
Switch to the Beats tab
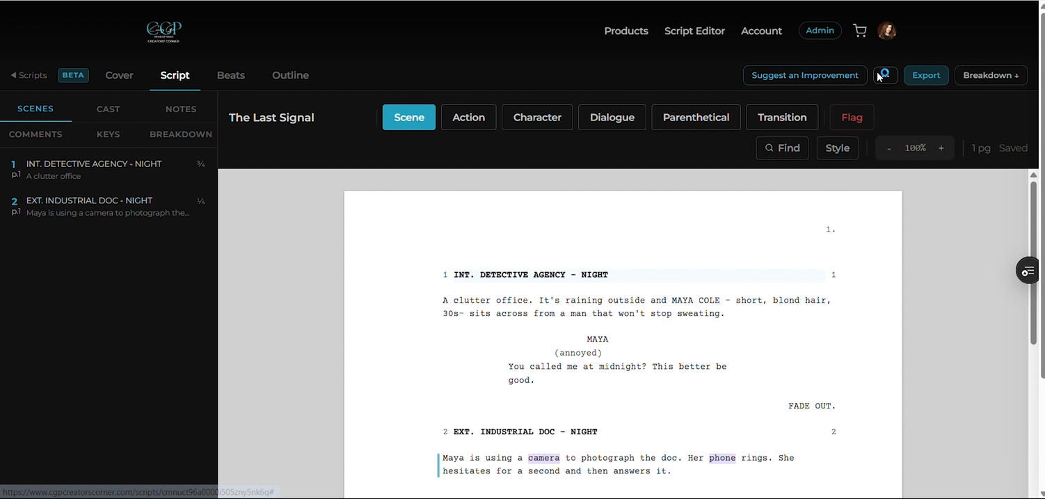230,75
